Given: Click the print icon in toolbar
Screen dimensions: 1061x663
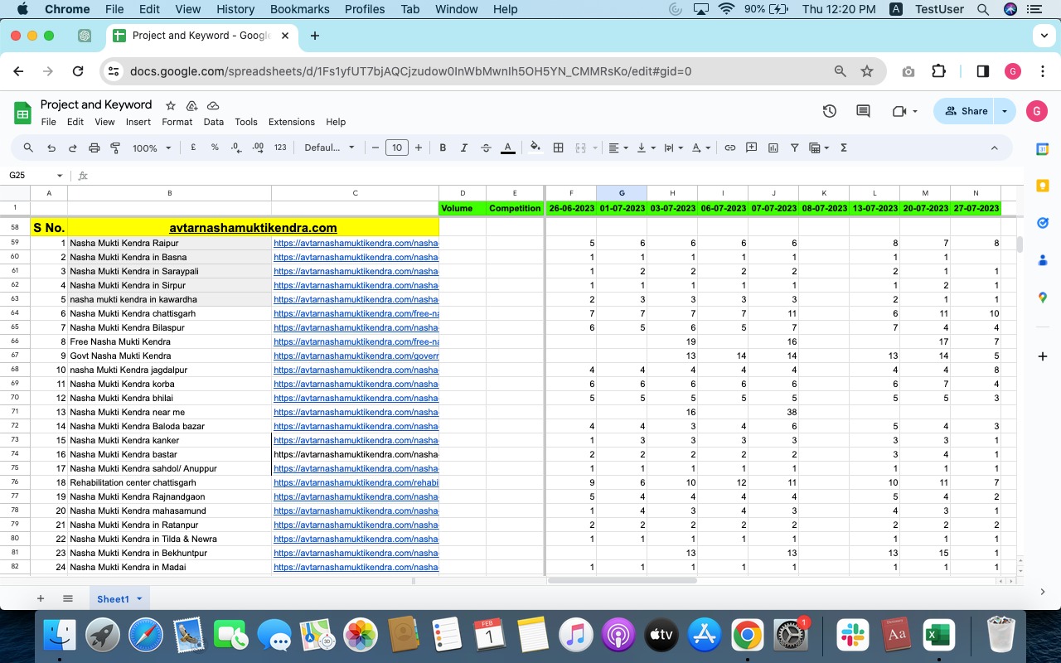Looking at the screenshot, I should point(94,148).
